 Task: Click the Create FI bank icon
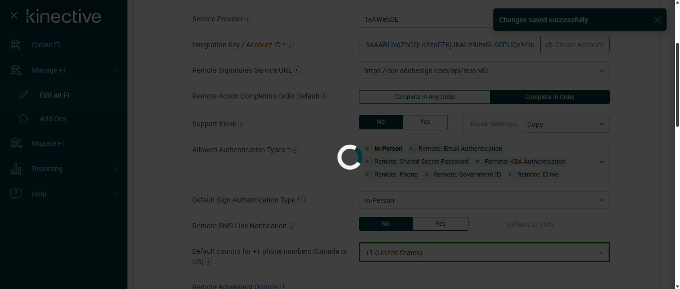point(16,45)
